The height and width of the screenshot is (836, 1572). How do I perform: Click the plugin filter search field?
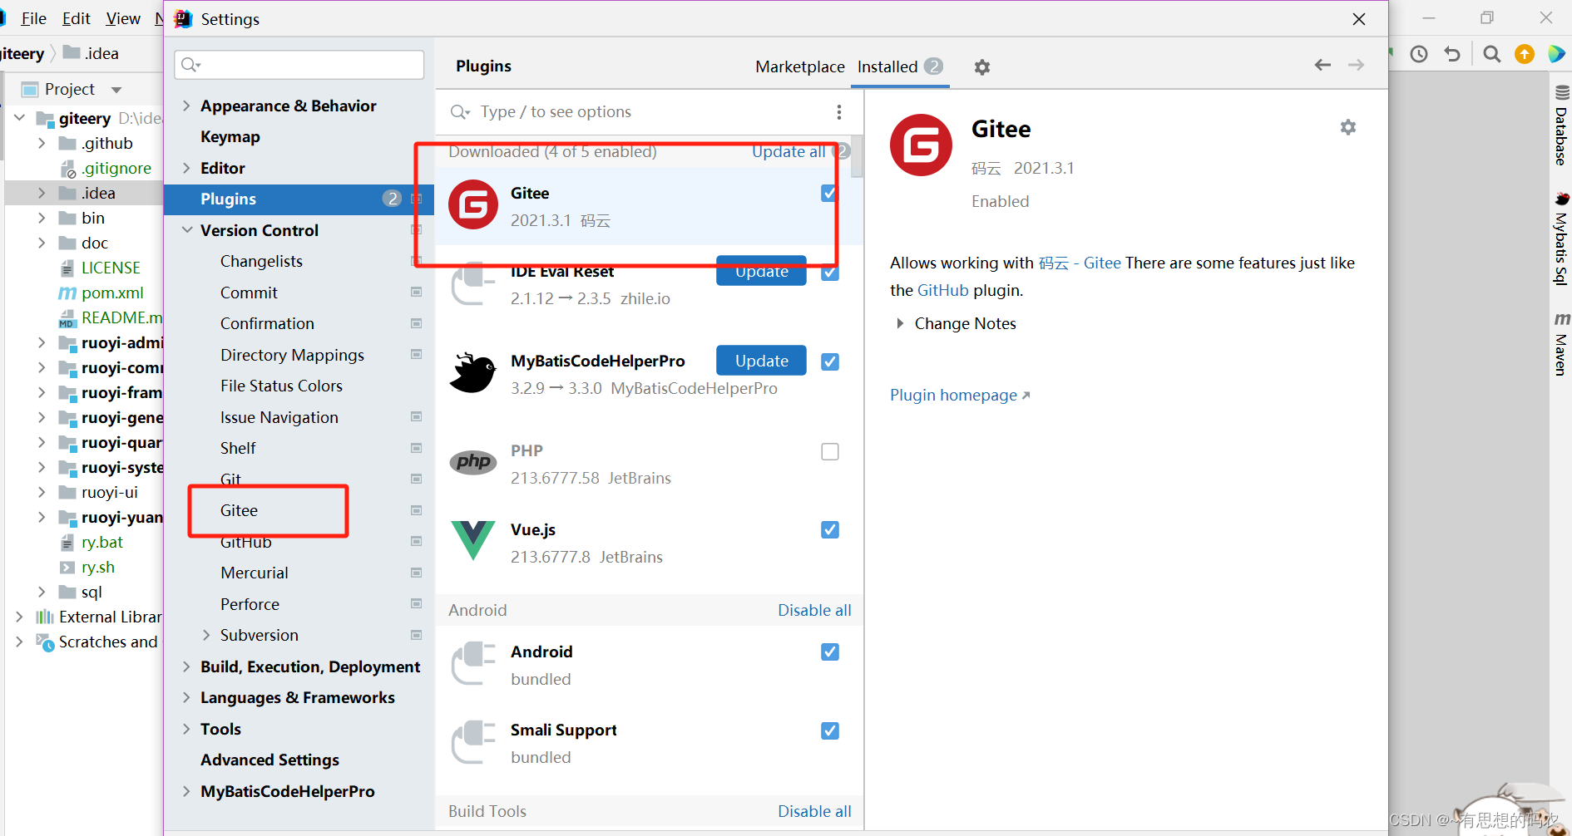pyautogui.click(x=636, y=112)
